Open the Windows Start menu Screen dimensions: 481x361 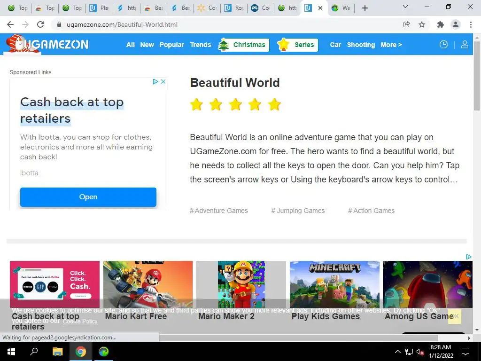[x=11, y=352]
